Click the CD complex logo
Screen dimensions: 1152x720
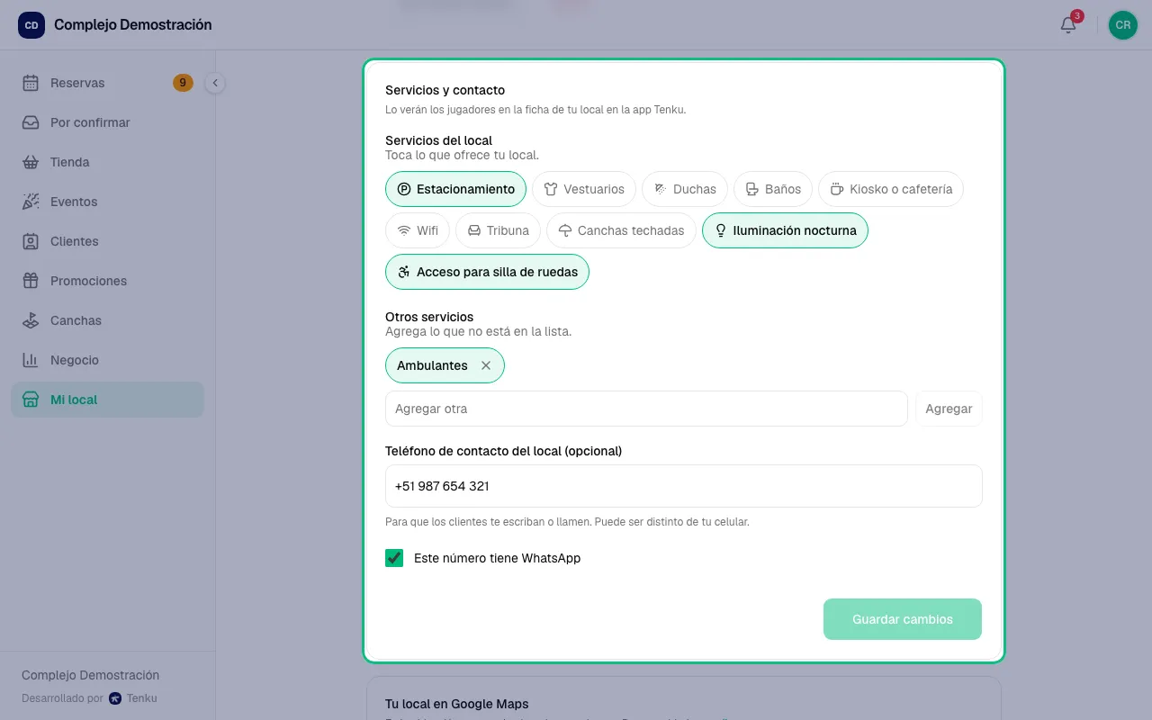pyautogui.click(x=31, y=25)
